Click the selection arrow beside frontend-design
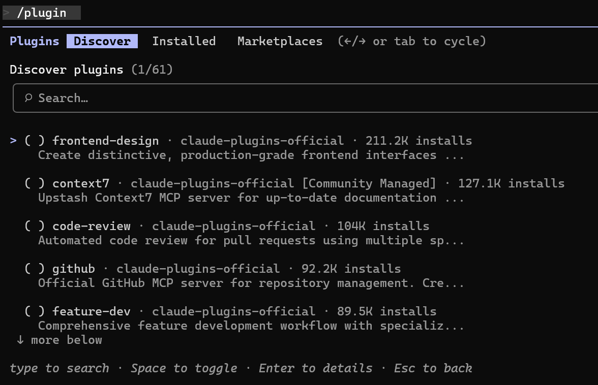The height and width of the screenshot is (385, 598). pyautogui.click(x=13, y=141)
